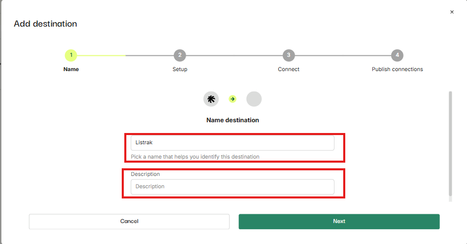Select step 1 Name circle
Screen dimensions: 467x244
[x=71, y=55]
